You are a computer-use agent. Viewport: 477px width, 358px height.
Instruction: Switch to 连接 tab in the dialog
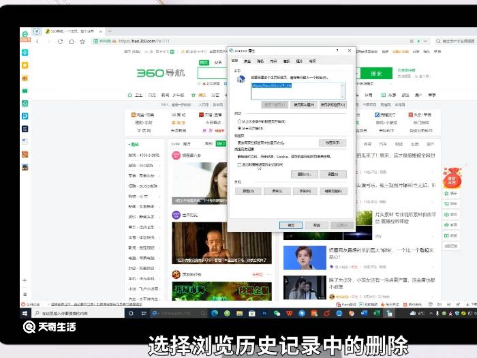[x=287, y=61]
